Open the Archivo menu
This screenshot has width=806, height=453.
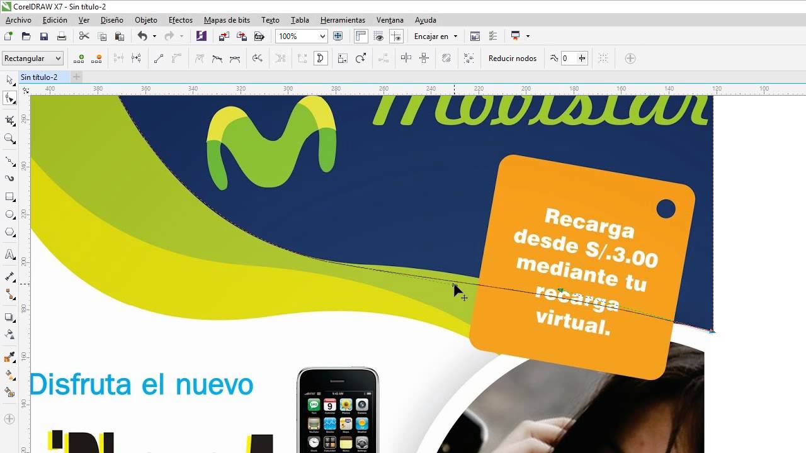click(x=18, y=20)
